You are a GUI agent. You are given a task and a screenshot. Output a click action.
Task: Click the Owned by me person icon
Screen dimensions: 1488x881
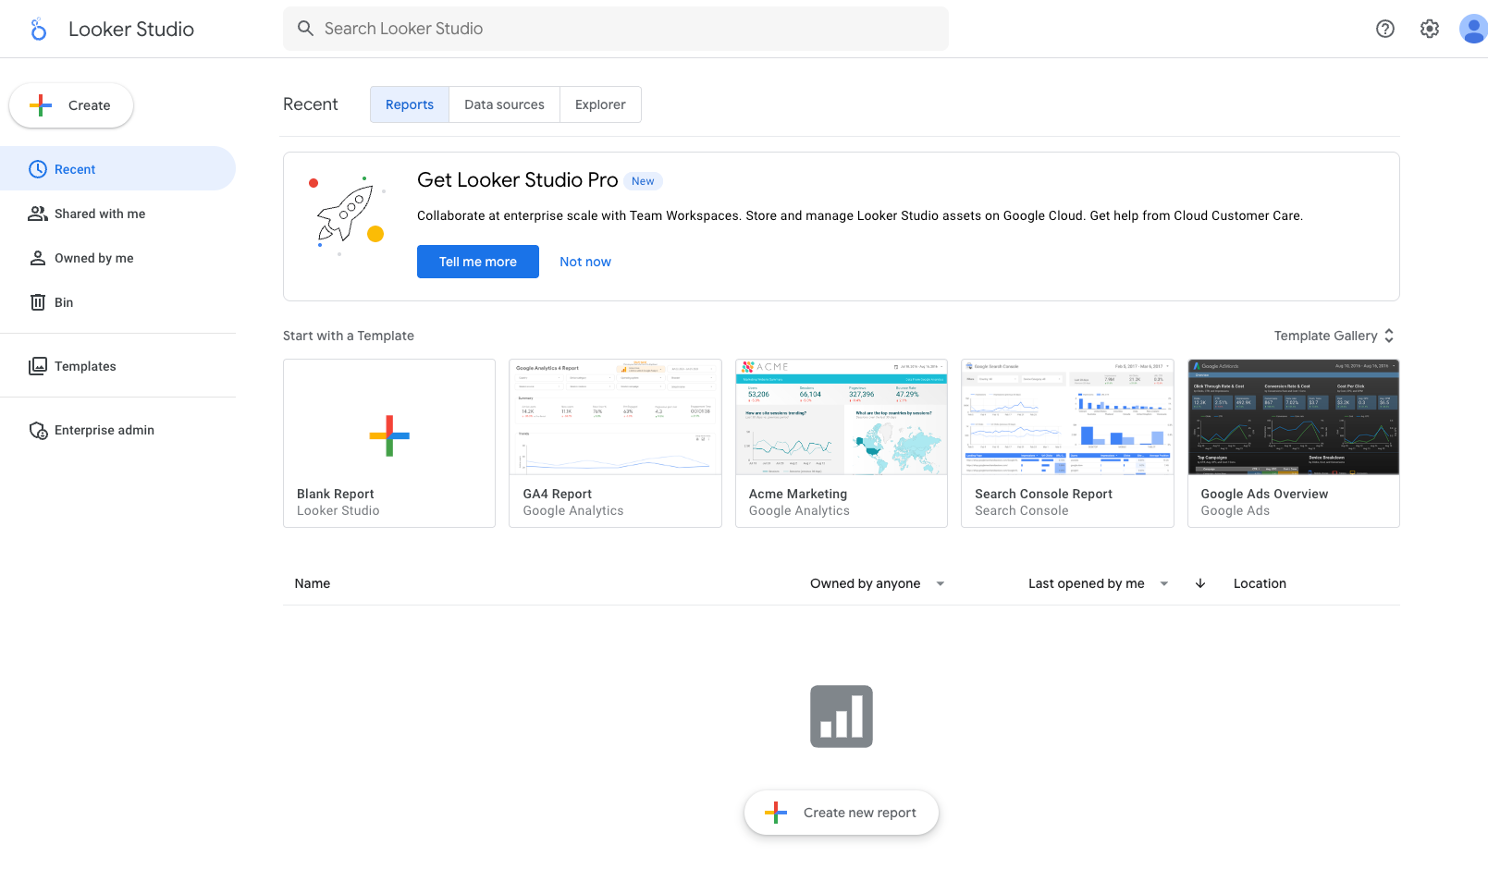pos(38,258)
